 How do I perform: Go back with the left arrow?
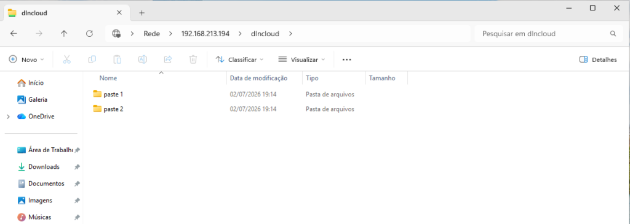pyautogui.click(x=14, y=34)
